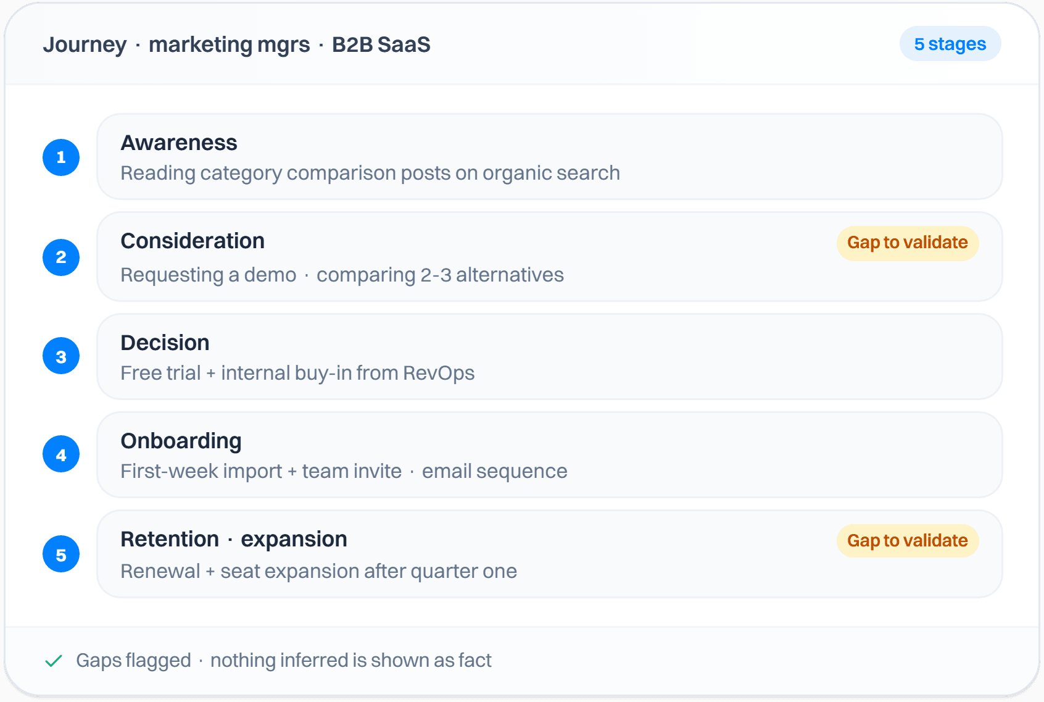1044x702 pixels.
Task: Click the 5 stages badge
Action: [950, 44]
